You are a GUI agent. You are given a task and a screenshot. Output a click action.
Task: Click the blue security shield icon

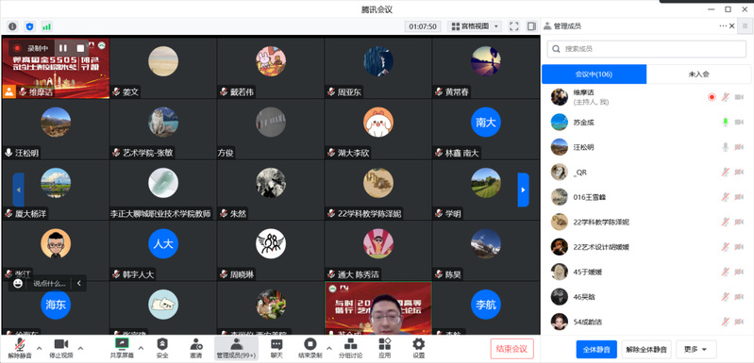click(29, 26)
